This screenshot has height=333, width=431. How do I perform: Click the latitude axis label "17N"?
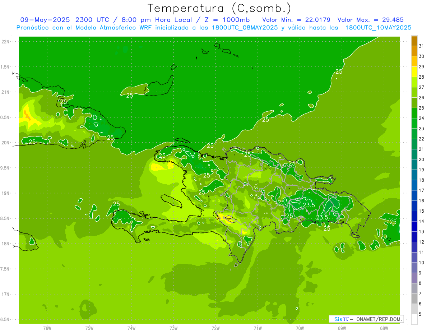pyautogui.click(x=5, y=294)
